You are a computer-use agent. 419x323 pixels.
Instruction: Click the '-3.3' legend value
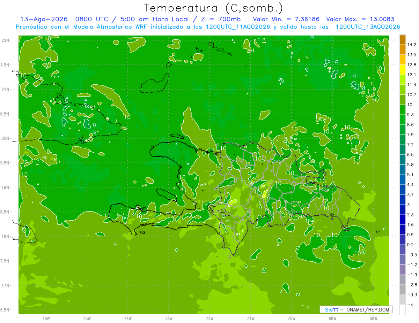coord(412,295)
